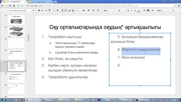
Task: Click the redo arrow
Action: tap(46, 10)
